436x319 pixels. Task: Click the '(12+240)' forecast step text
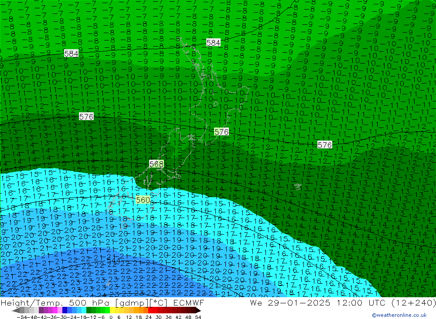coord(413,303)
